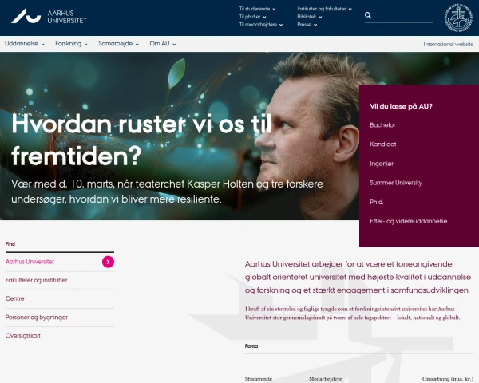The width and height of the screenshot is (479, 383).
Task: Open the Summer University link
Action: (396, 183)
